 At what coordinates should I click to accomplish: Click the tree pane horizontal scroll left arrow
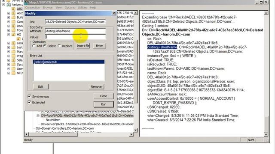click(x=26, y=134)
